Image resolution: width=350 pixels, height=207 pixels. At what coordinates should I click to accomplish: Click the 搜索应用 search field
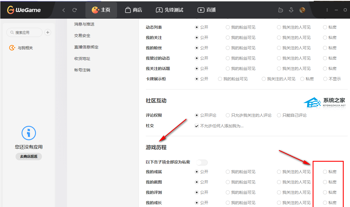[x=24, y=32]
